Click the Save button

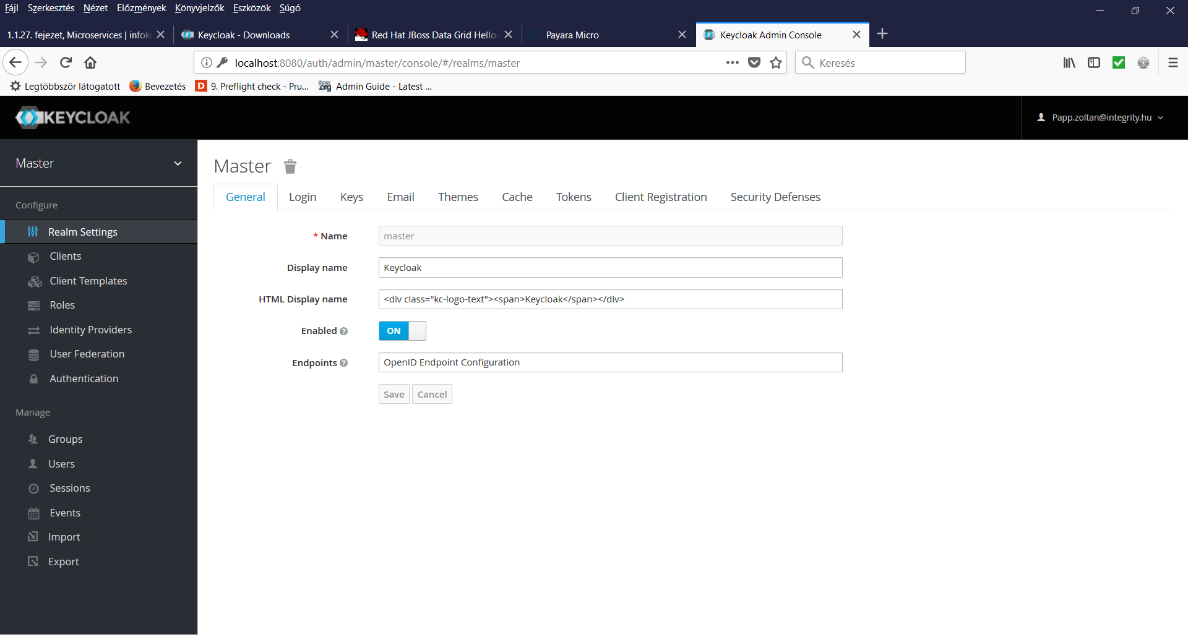click(x=394, y=395)
